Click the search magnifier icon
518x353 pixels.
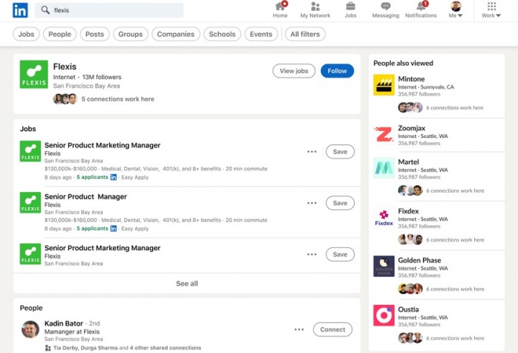pos(45,10)
